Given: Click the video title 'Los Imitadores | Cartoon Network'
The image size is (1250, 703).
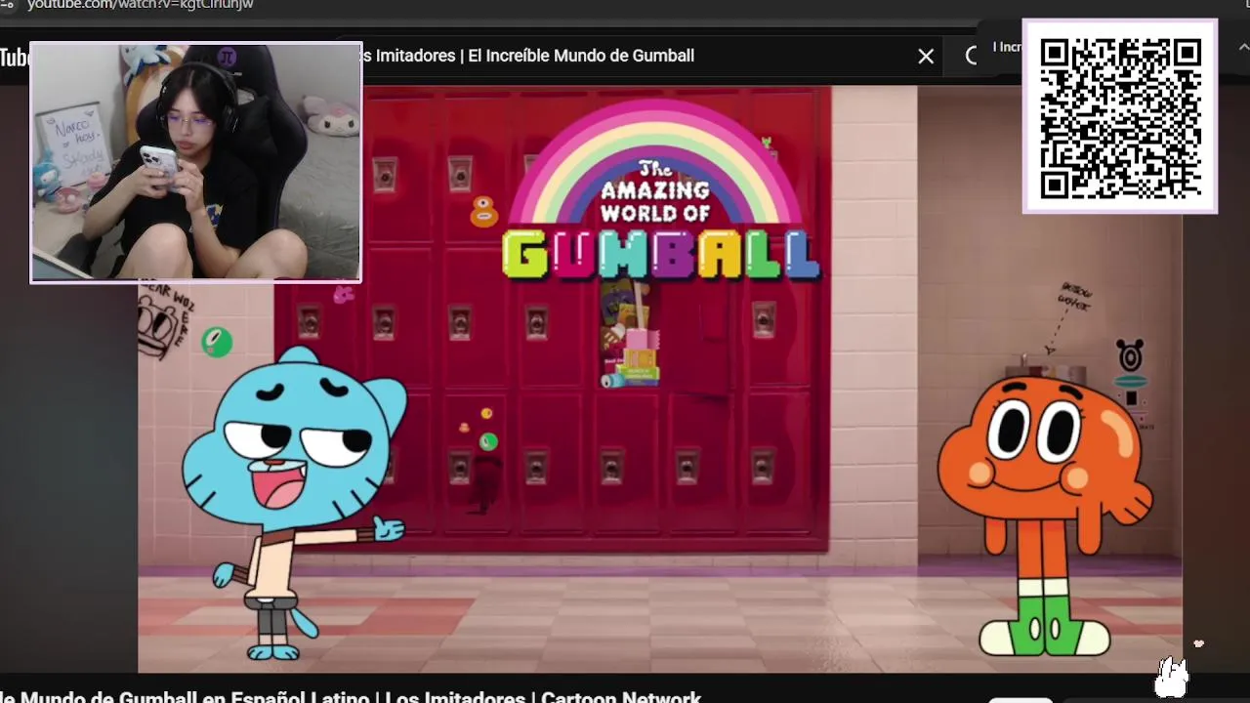Looking at the screenshot, I should tap(543, 697).
